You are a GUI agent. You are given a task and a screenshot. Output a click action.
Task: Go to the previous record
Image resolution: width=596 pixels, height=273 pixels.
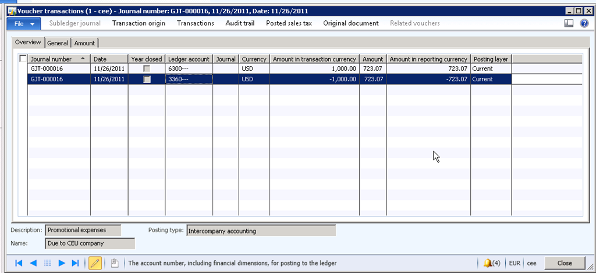click(x=33, y=263)
